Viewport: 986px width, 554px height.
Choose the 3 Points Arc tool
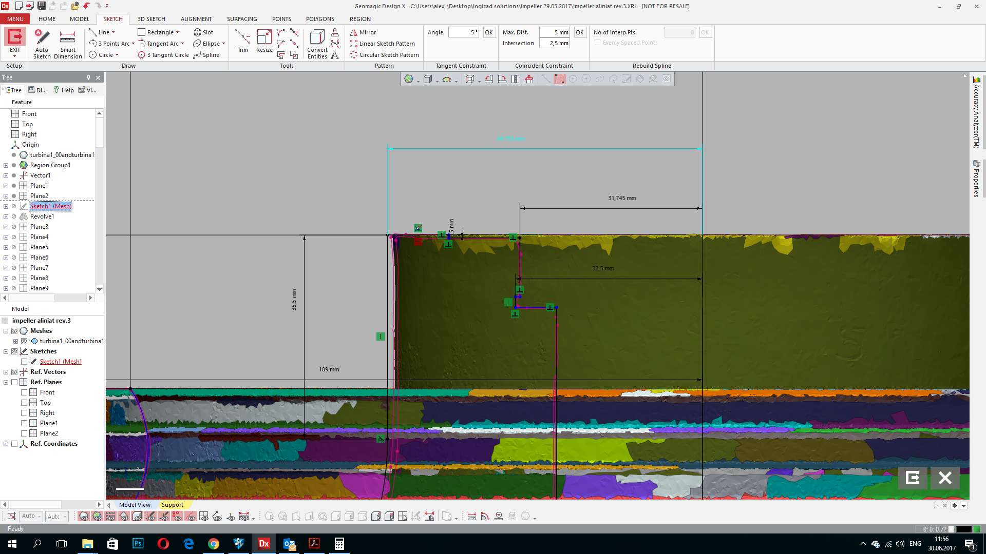point(109,44)
